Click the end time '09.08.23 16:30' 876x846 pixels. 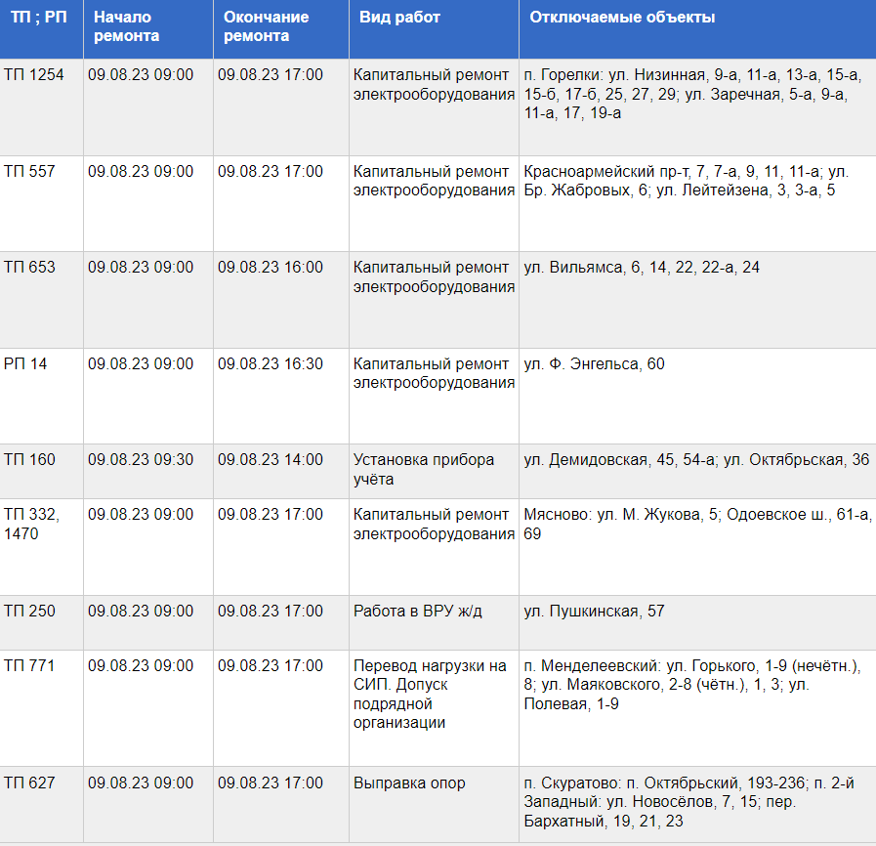click(x=271, y=363)
